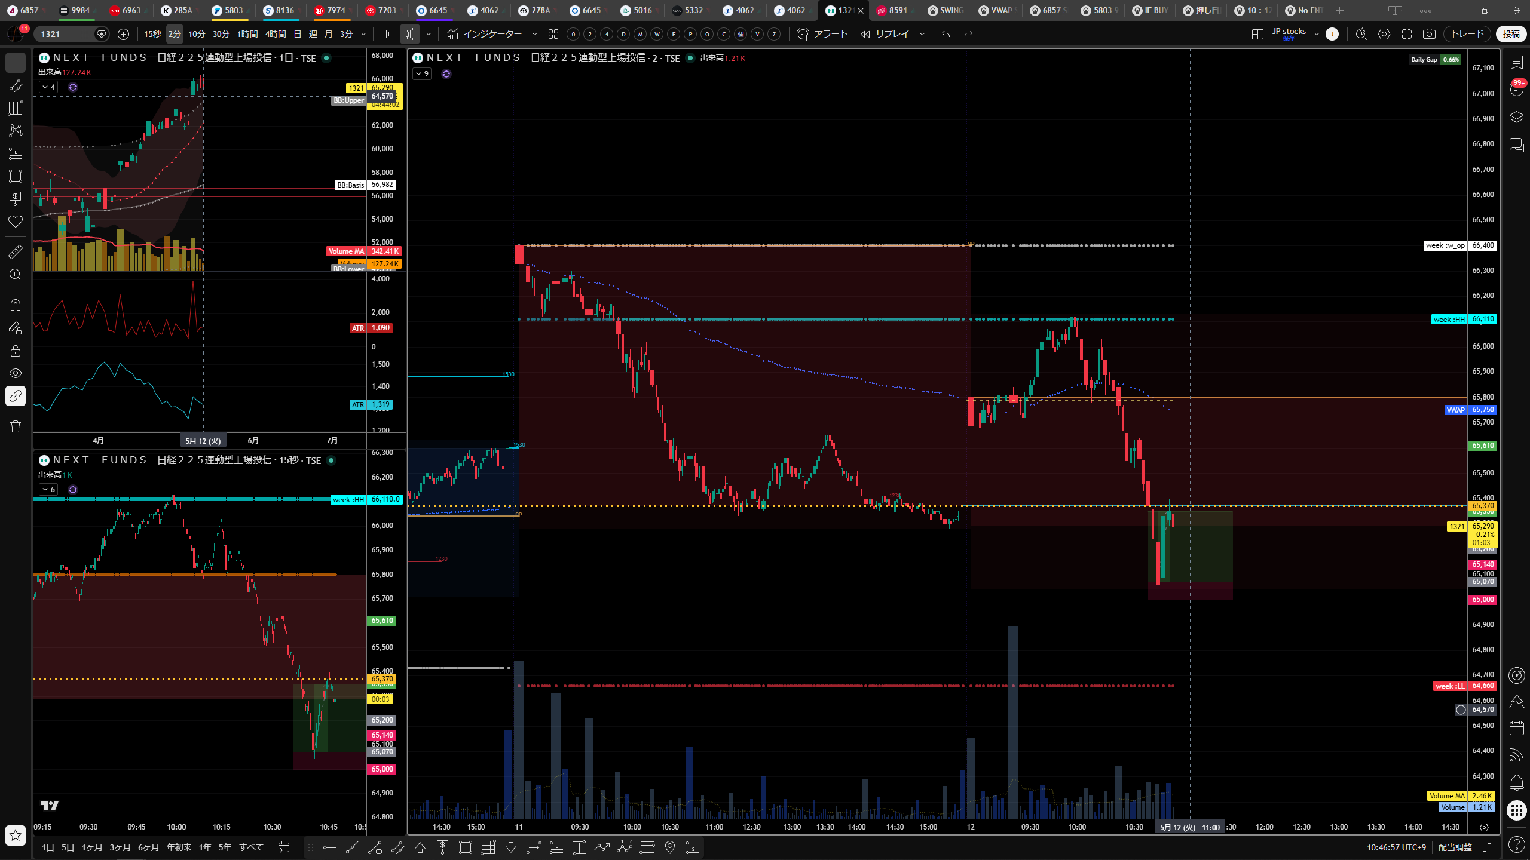
Task: Toggle lock all drawings tool
Action: 16,351
